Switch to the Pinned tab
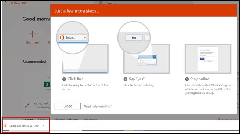 click(x=43, y=119)
